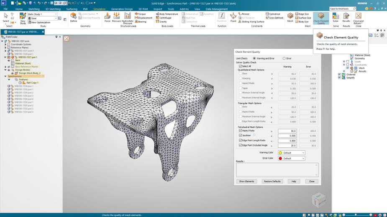Select the Pinned constraint

click(x=244, y=14)
